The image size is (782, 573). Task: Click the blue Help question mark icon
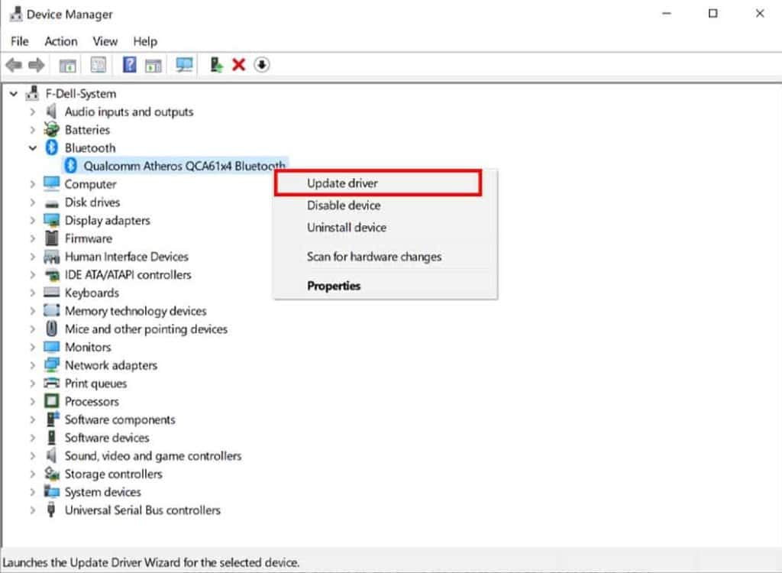click(x=129, y=65)
